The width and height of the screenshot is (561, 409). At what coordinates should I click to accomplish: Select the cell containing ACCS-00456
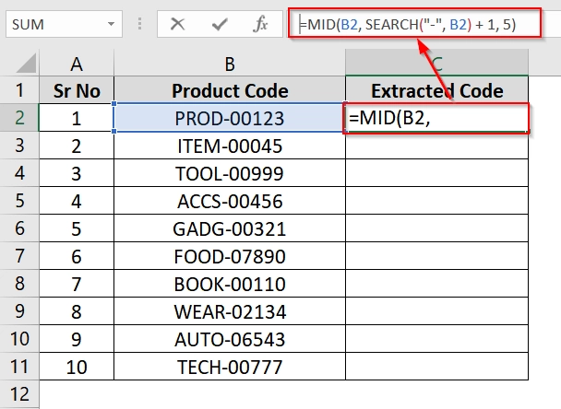point(230,201)
